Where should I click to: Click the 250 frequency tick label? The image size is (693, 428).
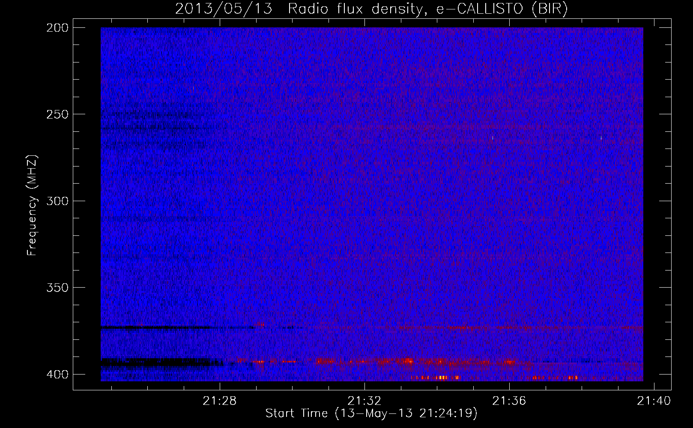(57, 114)
